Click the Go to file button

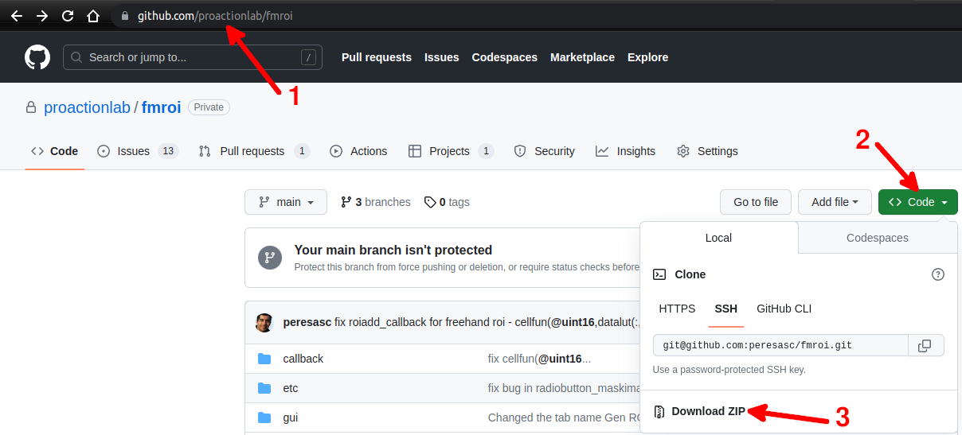[x=756, y=202]
